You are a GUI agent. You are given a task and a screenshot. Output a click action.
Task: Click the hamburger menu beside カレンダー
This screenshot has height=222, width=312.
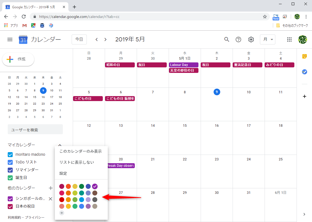tap(10, 39)
